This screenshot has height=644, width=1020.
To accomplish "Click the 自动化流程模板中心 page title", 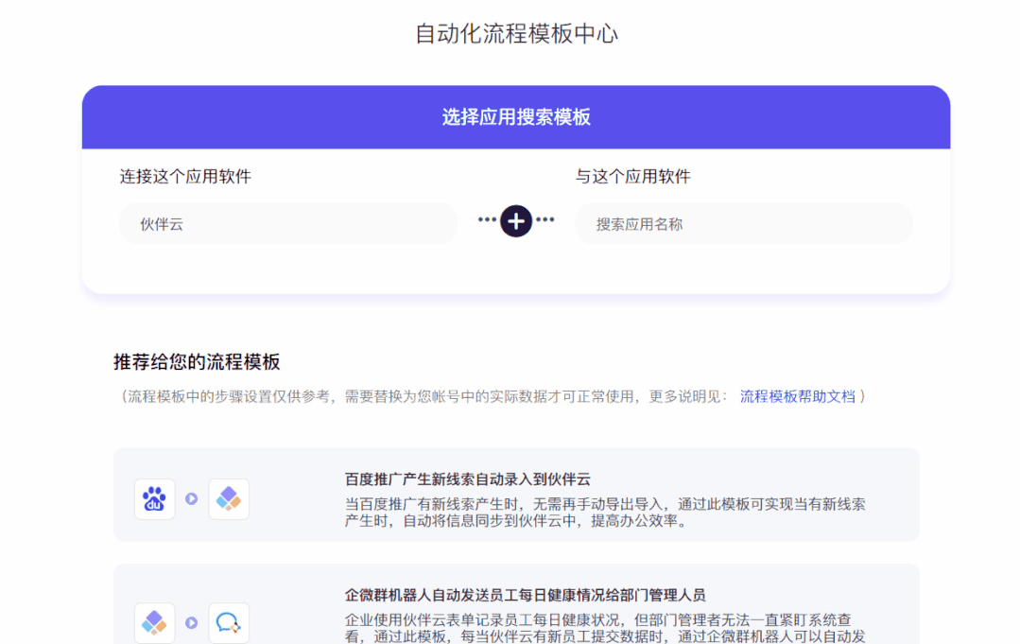I will click(516, 33).
